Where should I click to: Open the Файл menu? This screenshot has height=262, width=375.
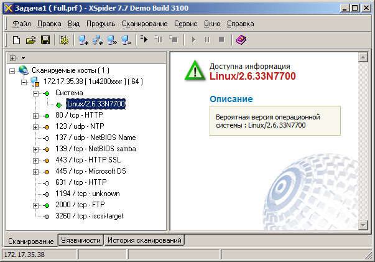tap(22, 24)
